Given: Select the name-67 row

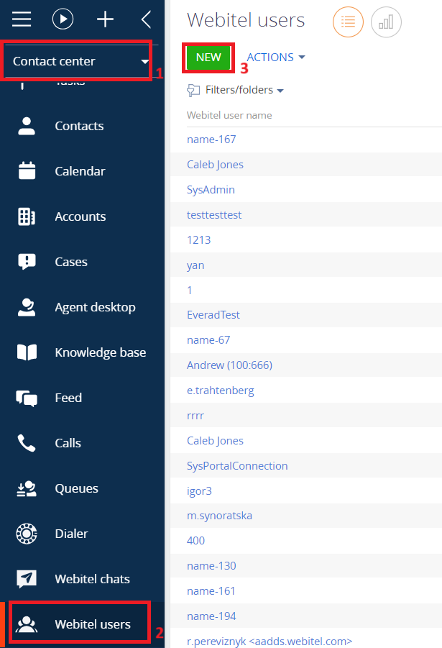Looking at the screenshot, I should click(306, 340).
